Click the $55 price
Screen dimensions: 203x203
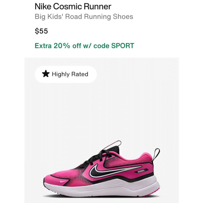click(41, 31)
